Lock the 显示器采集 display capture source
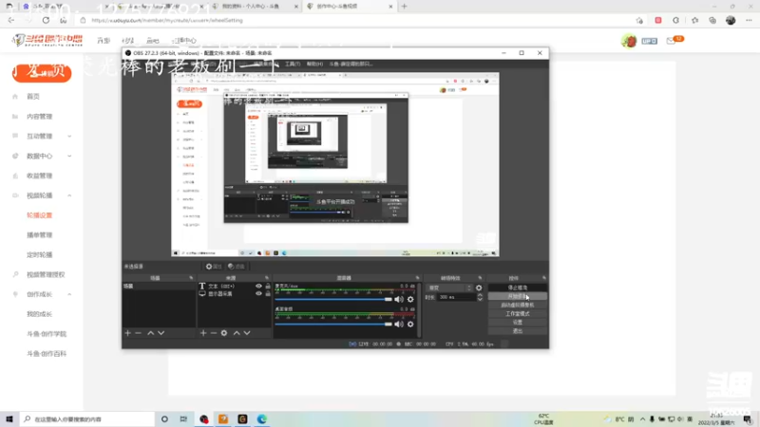Viewport: 760px width, 427px height. click(268, 293)
